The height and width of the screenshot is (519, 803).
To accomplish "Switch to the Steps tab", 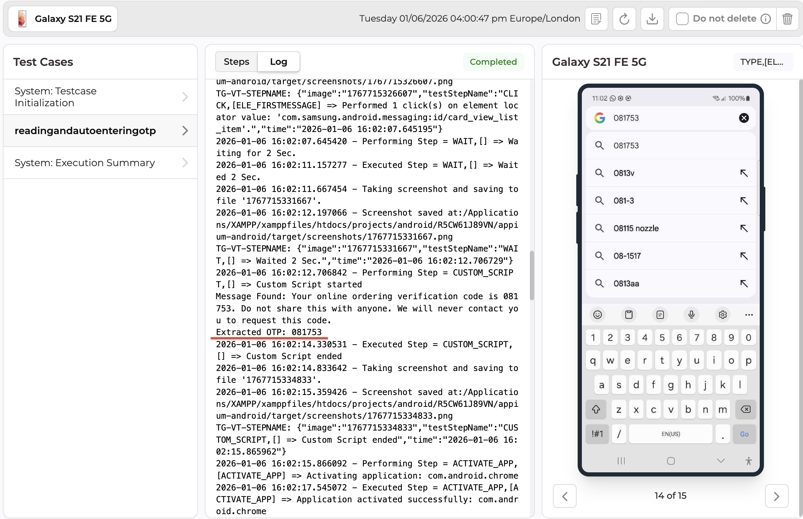I will pyautogui.click(x=236, y=62).
